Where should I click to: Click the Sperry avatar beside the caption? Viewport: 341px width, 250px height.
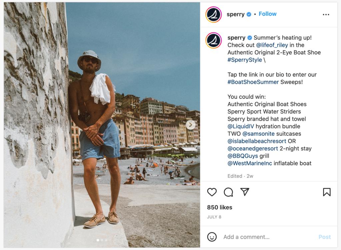coord(213,41)
